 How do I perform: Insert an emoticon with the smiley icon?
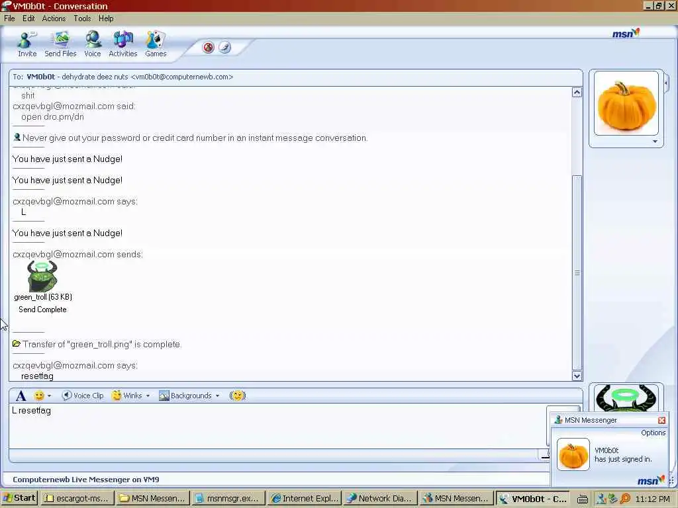39,396
